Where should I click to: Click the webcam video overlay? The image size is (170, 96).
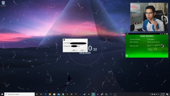pyautogui.click(x=149, y=17)
